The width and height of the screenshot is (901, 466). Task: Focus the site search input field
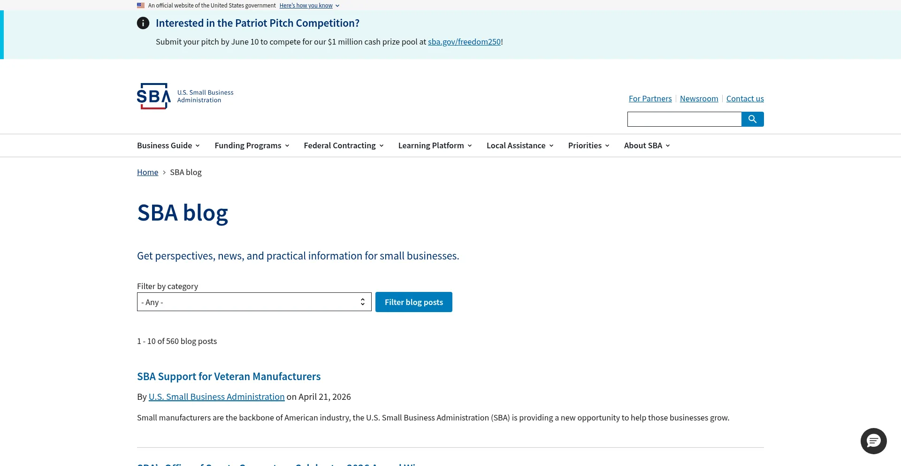tap(684, 119)
